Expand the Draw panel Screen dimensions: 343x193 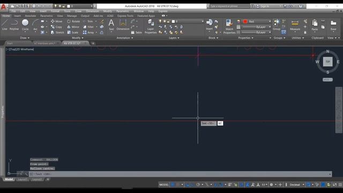(25, 38)
